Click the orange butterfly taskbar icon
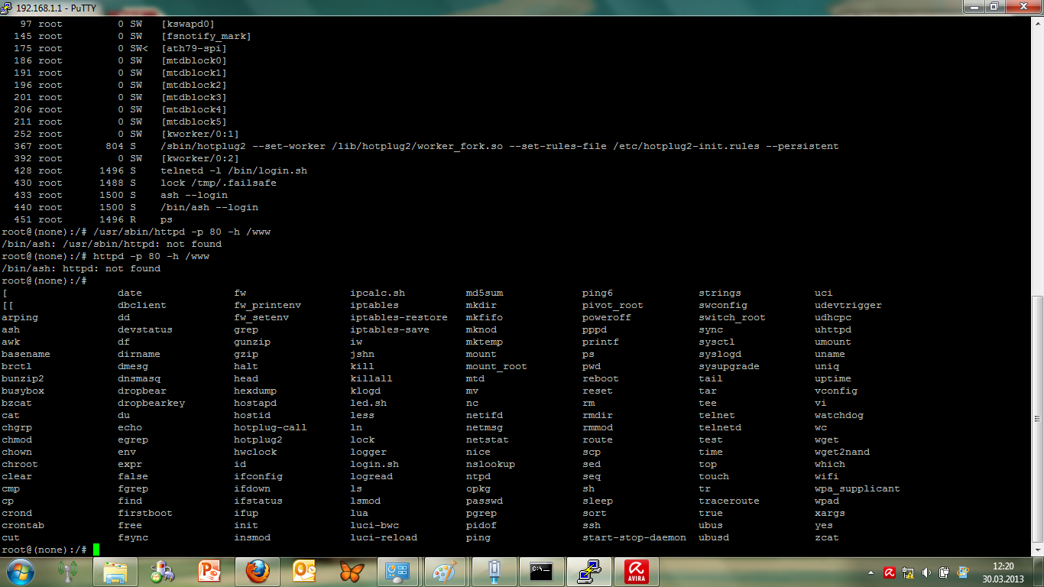This screenshot has width=1044, height=587. [x=351, y=572]
